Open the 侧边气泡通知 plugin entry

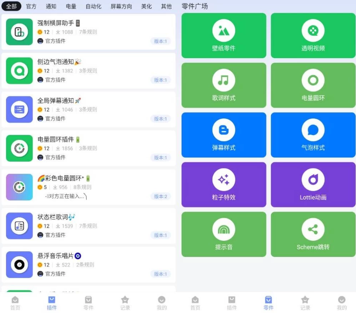tap(89, 71)
